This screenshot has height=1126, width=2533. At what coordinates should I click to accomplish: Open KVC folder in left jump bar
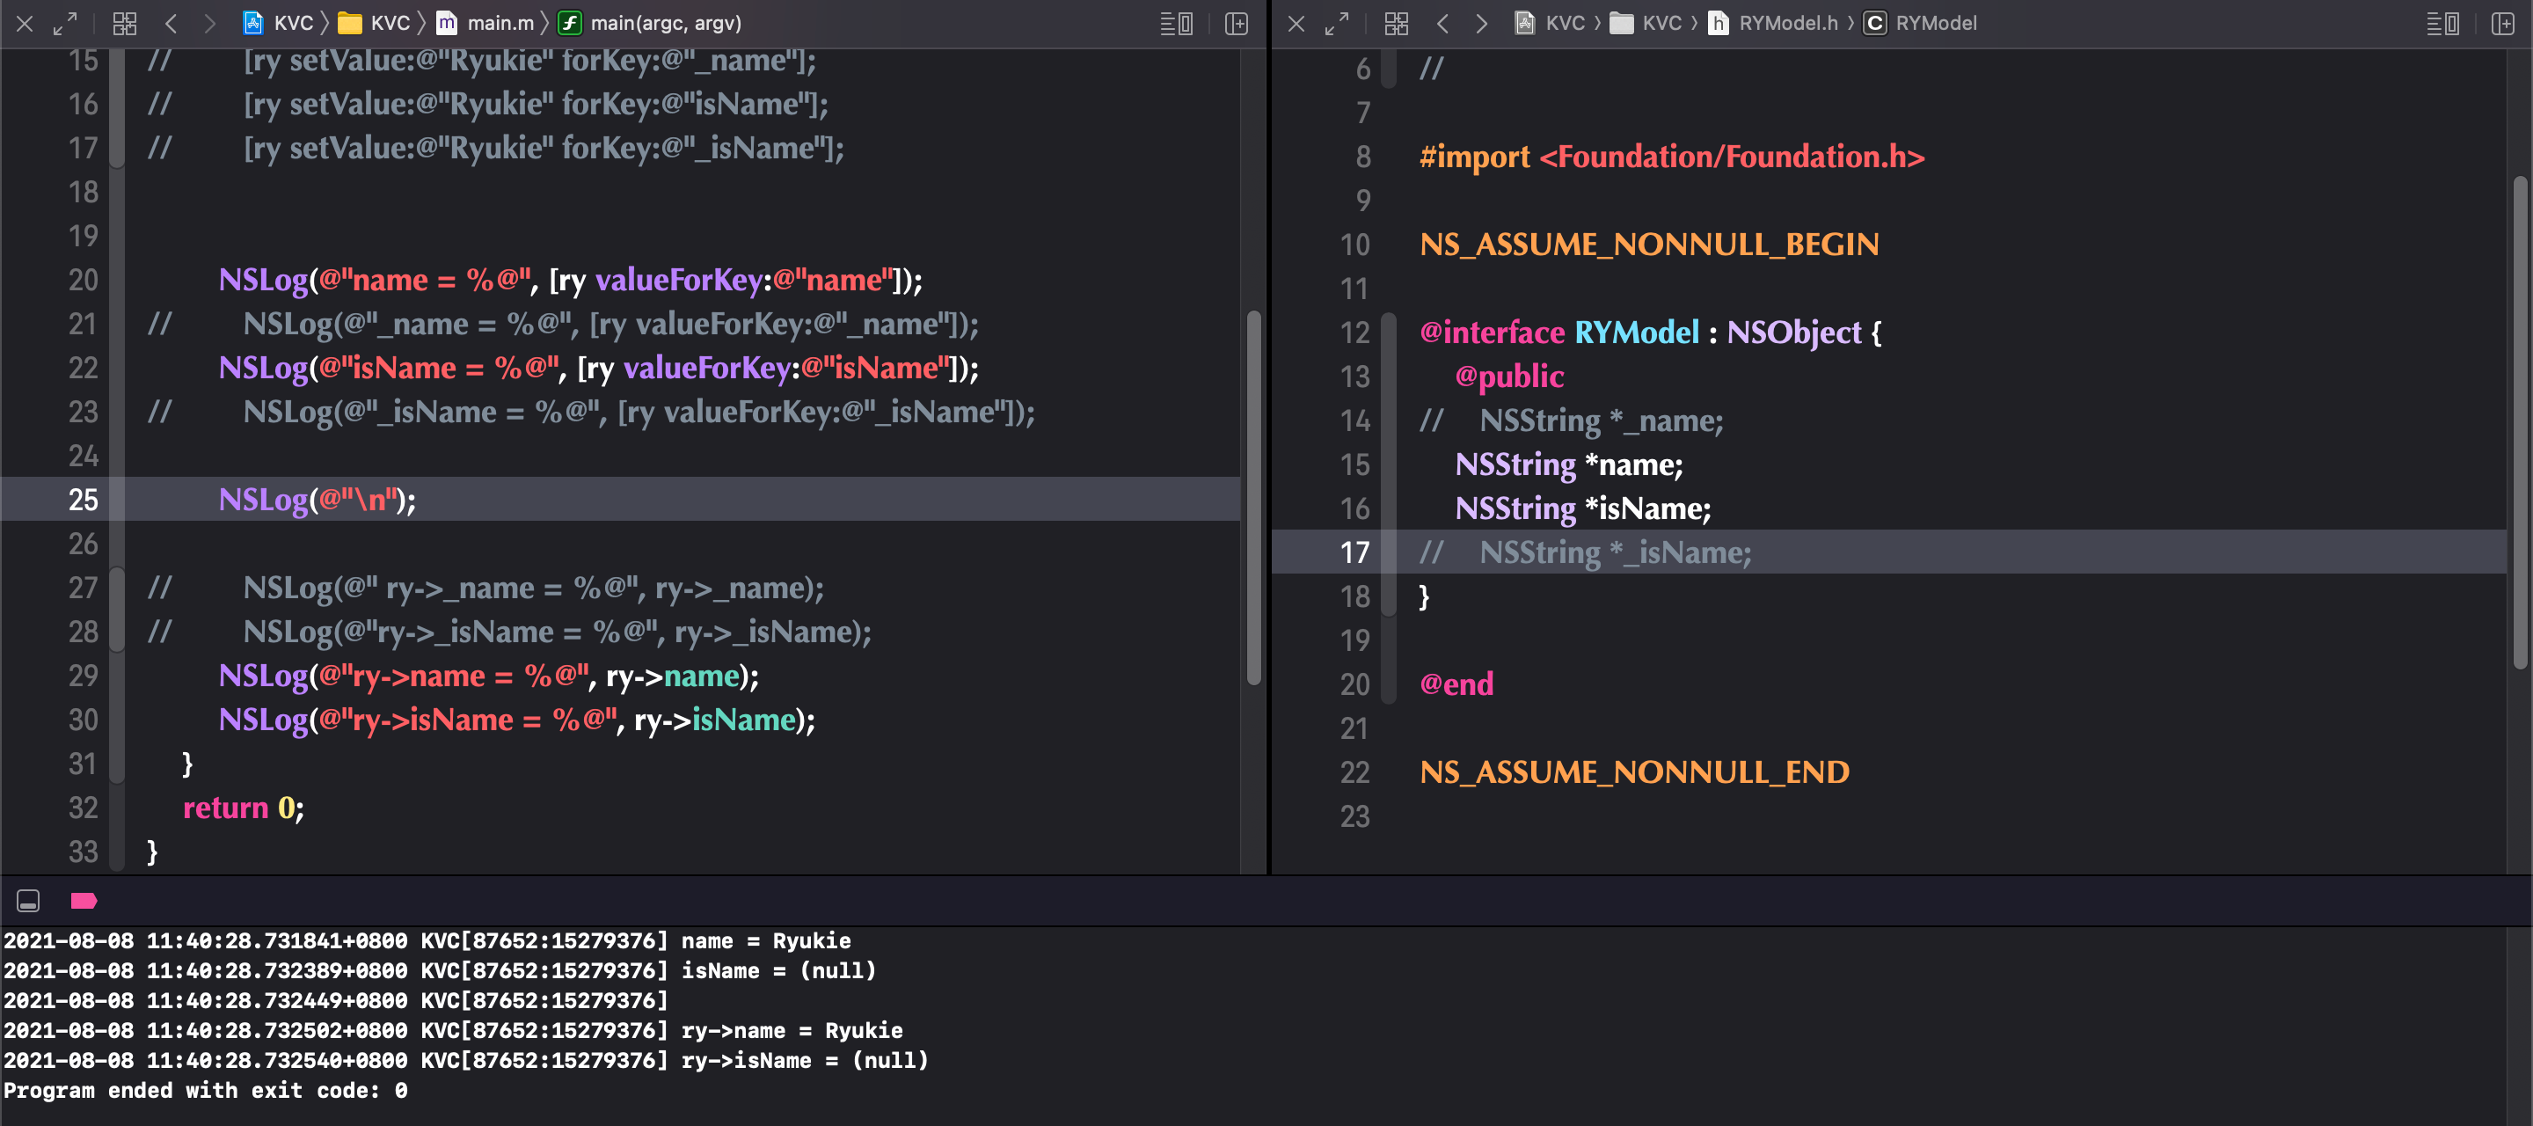pyautogui.click(x=374, y=23)
